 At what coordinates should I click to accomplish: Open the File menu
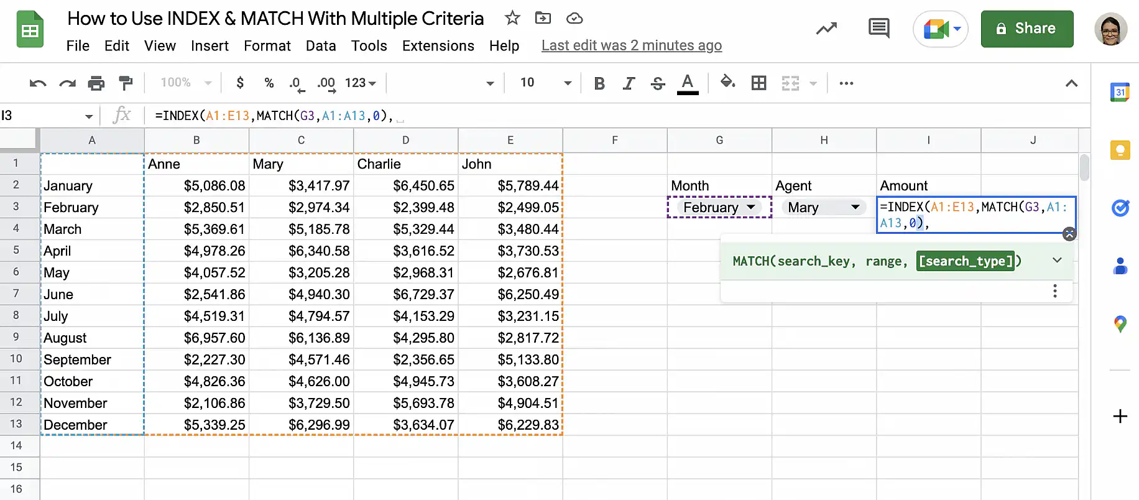pyautogui.click(x=78, y=46)
